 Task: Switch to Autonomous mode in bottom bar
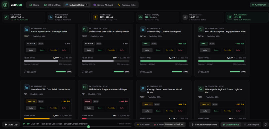coord(231,125)
